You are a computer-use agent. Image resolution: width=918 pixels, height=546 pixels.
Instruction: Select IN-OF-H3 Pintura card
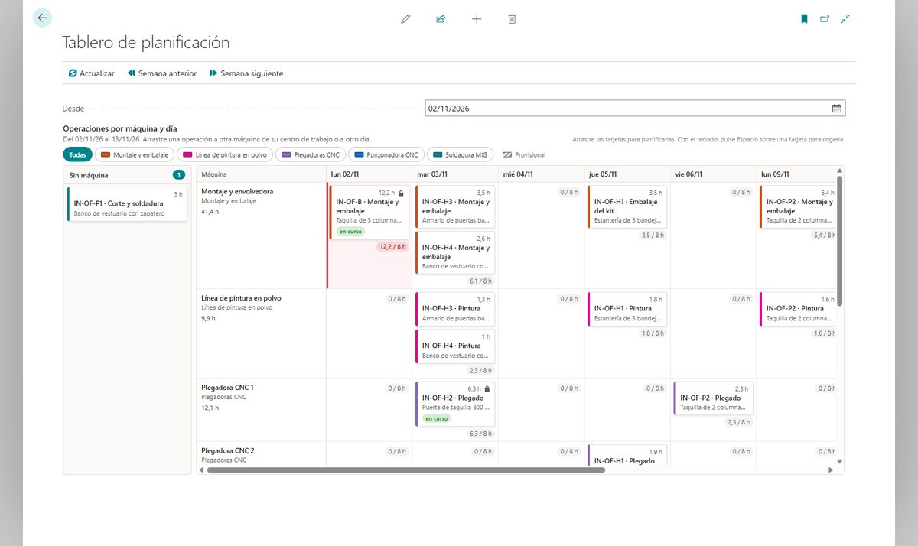[455, 309]
